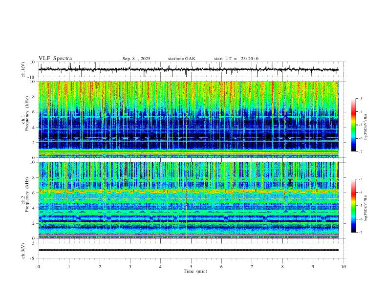Image resolution: width=387 pixels, height=299 pixels.
Task: Click the ch.2 spectrogram color bar
Action: click(x=353, y=206)
